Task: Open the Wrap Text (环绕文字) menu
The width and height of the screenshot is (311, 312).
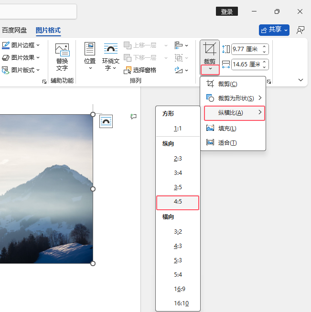Action: pos(111,57)
